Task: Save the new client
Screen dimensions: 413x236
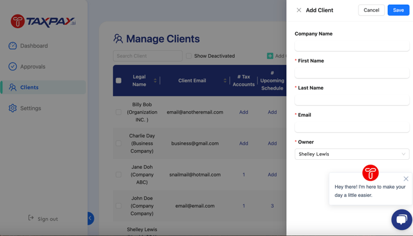Action: tap(398, 10)
